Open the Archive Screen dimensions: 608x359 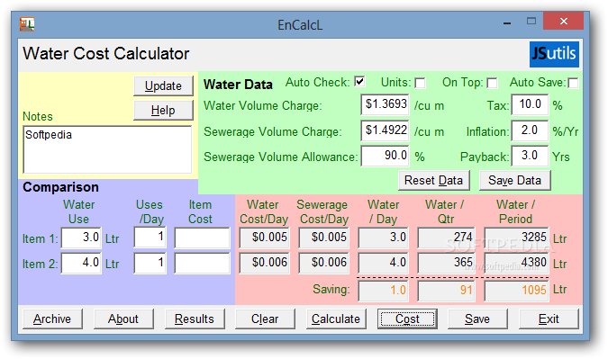52,319
